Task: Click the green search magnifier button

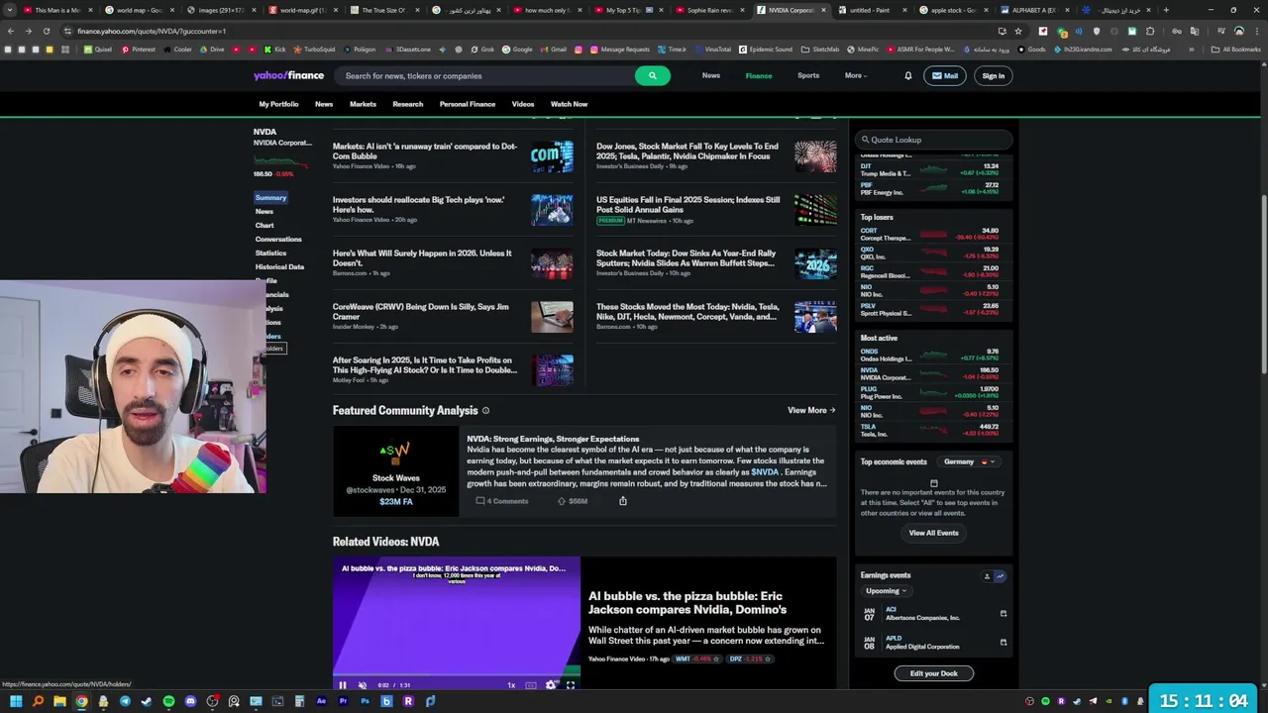Action: (x=652, y=75)
